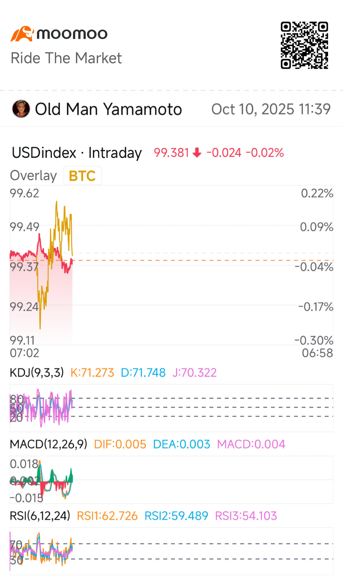Click the 07:02 start time label

[x=24, y=353]
